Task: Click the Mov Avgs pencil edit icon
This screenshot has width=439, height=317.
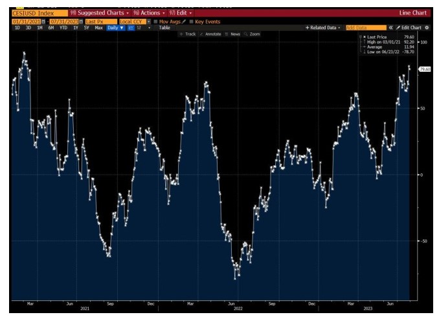Action: (184, 21)
